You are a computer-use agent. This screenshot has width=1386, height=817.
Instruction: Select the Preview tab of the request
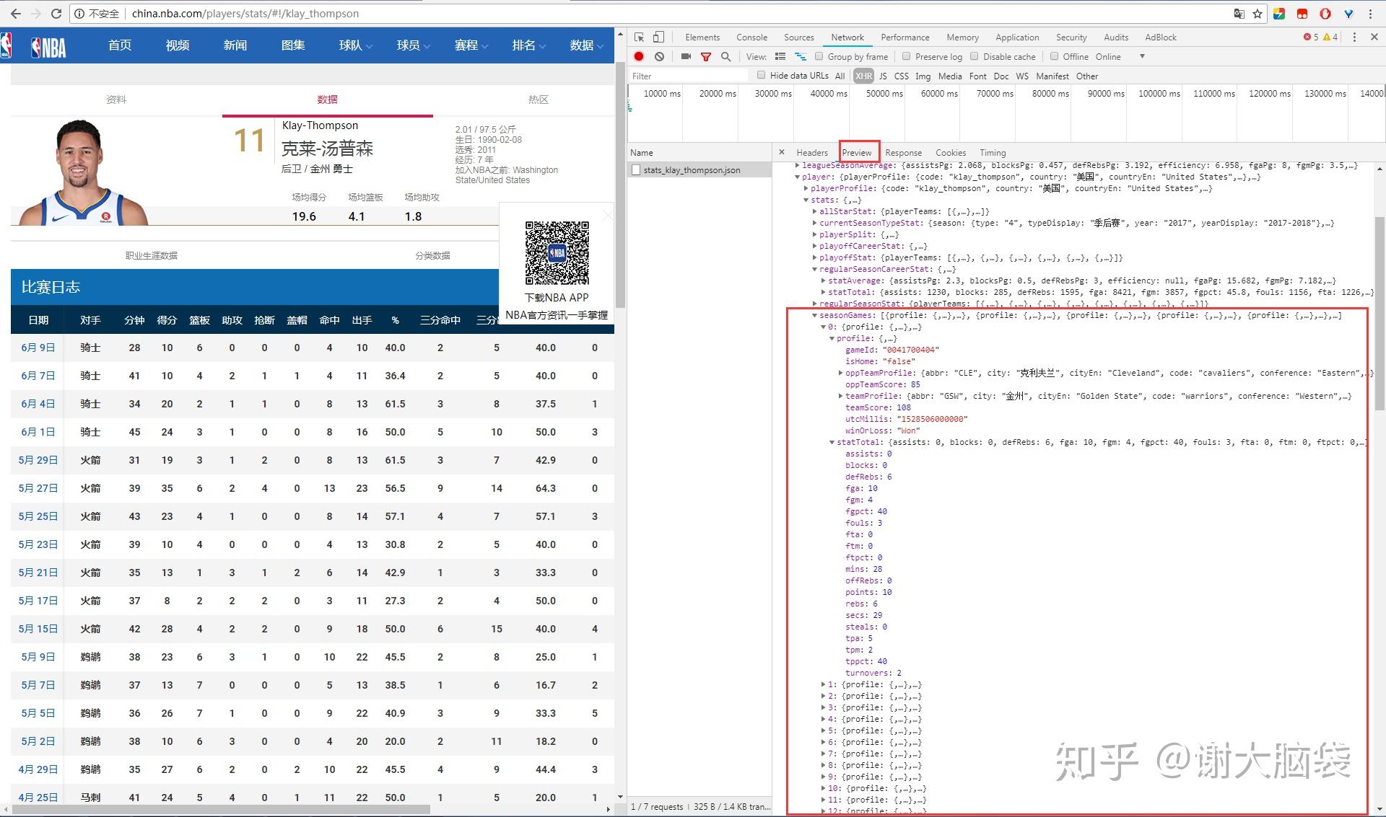pos(857,152)
